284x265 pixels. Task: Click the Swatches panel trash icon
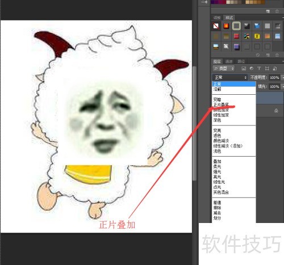point(277,11)
